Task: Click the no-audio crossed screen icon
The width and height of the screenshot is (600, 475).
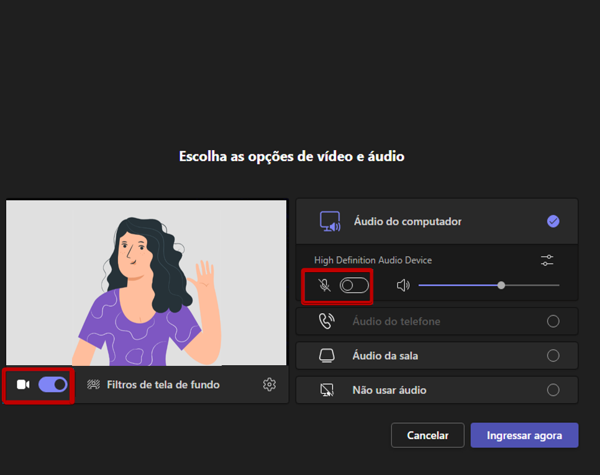Action: pyautogui.click(x=326, y=390)
